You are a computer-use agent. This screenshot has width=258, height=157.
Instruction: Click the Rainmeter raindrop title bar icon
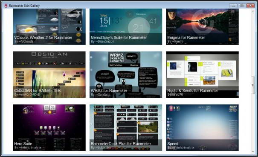6,6
